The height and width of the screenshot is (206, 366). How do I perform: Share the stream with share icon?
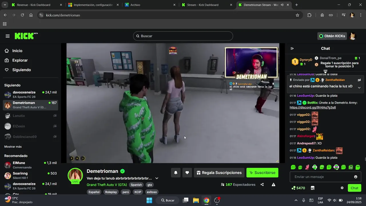[262, 185]
